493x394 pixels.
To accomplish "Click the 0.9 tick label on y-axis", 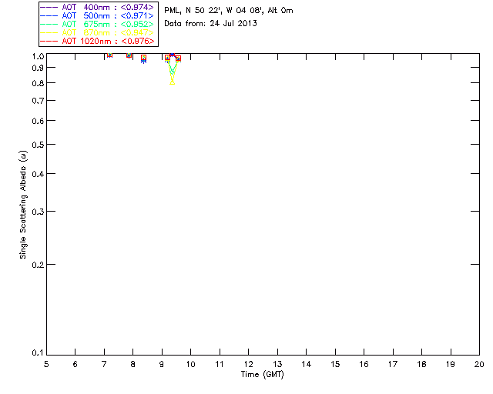I will coord(38,68).
